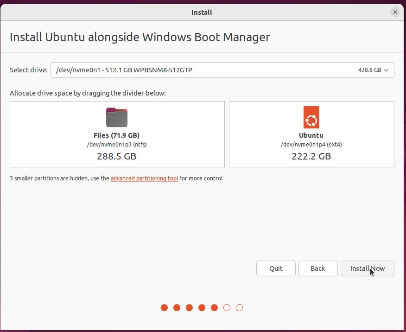Click the first filled progress dot

pos(164,307)
